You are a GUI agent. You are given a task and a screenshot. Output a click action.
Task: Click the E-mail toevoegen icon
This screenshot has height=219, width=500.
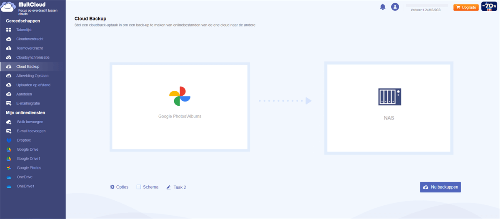tap(9, 131)
